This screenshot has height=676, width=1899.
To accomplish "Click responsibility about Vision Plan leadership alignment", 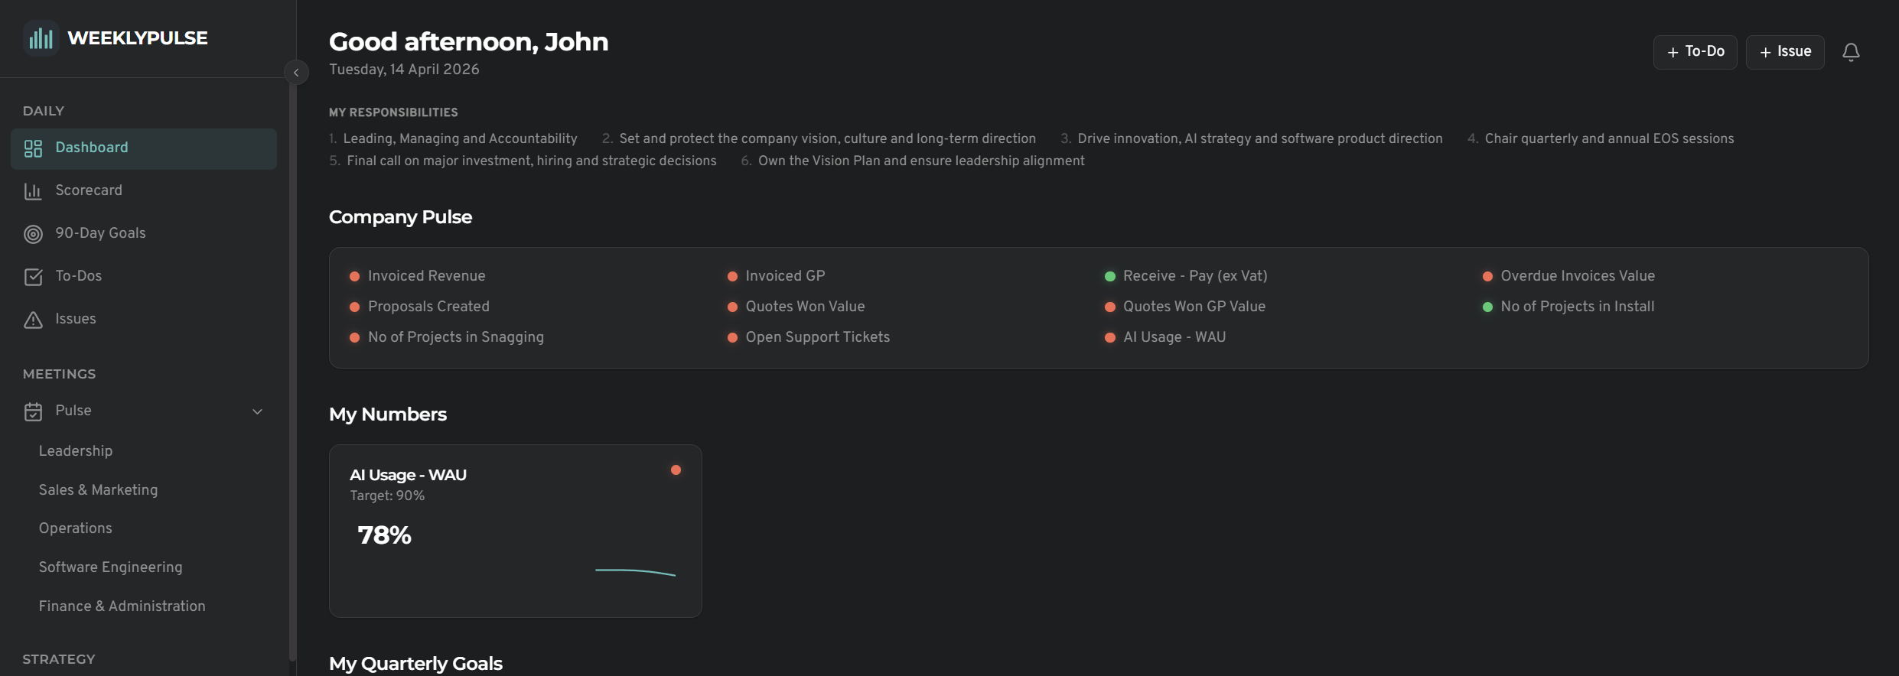I will coord(921,161).
